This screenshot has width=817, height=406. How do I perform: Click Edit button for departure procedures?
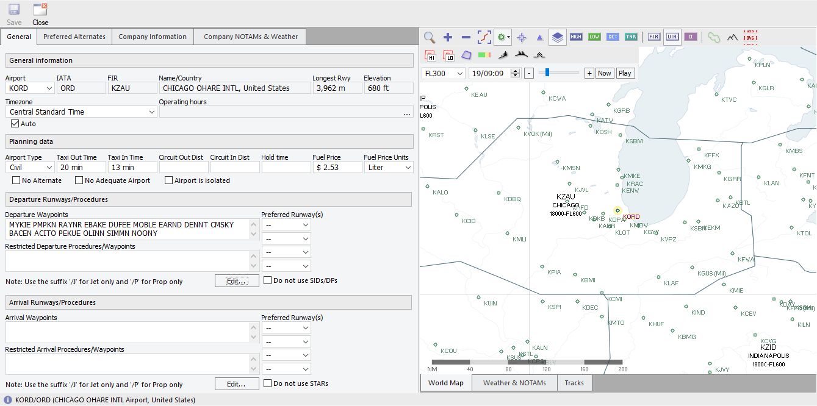pyautogui.click(x=236, y=281)
